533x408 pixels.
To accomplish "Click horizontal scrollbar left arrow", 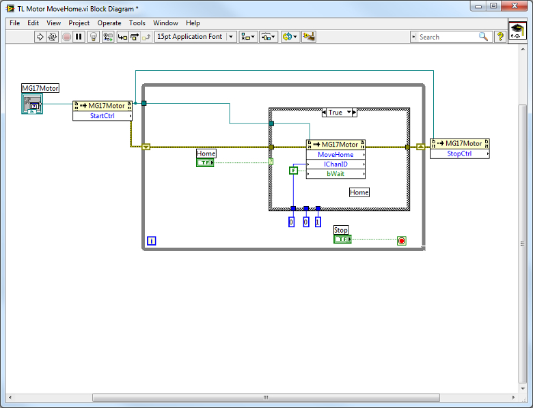I will click(10, 397).
